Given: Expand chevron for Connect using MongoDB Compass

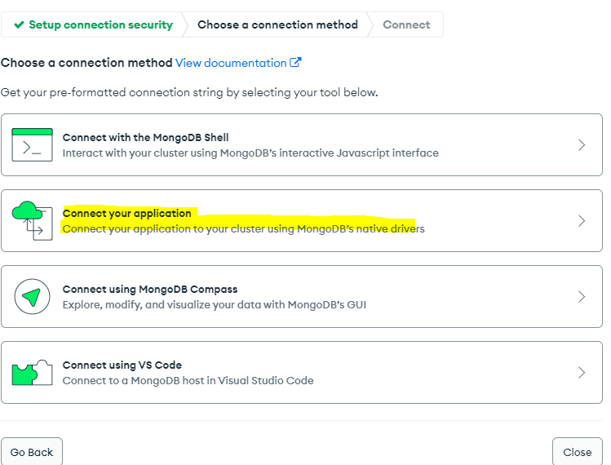Looking at the screenshot, I should (582, 297).
